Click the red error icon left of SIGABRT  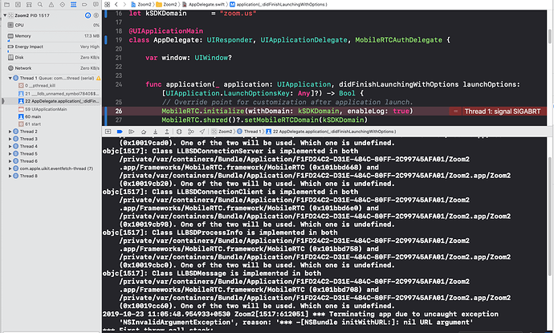(x=455, y=112)
